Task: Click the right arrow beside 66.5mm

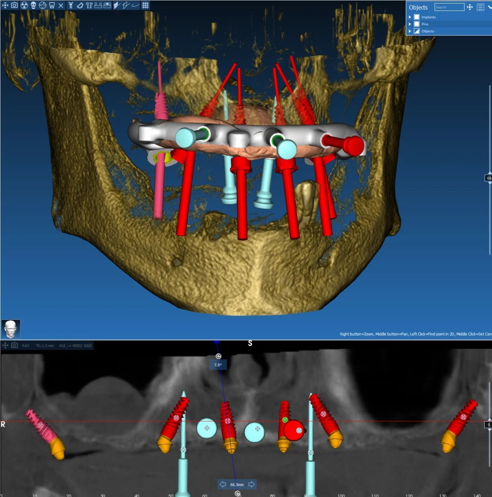Action: click(x=251, y=484)
